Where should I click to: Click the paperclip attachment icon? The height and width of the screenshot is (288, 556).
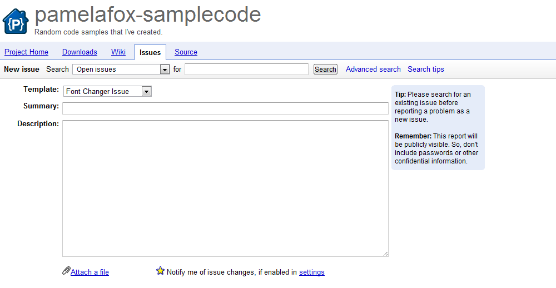pos(66,271)
